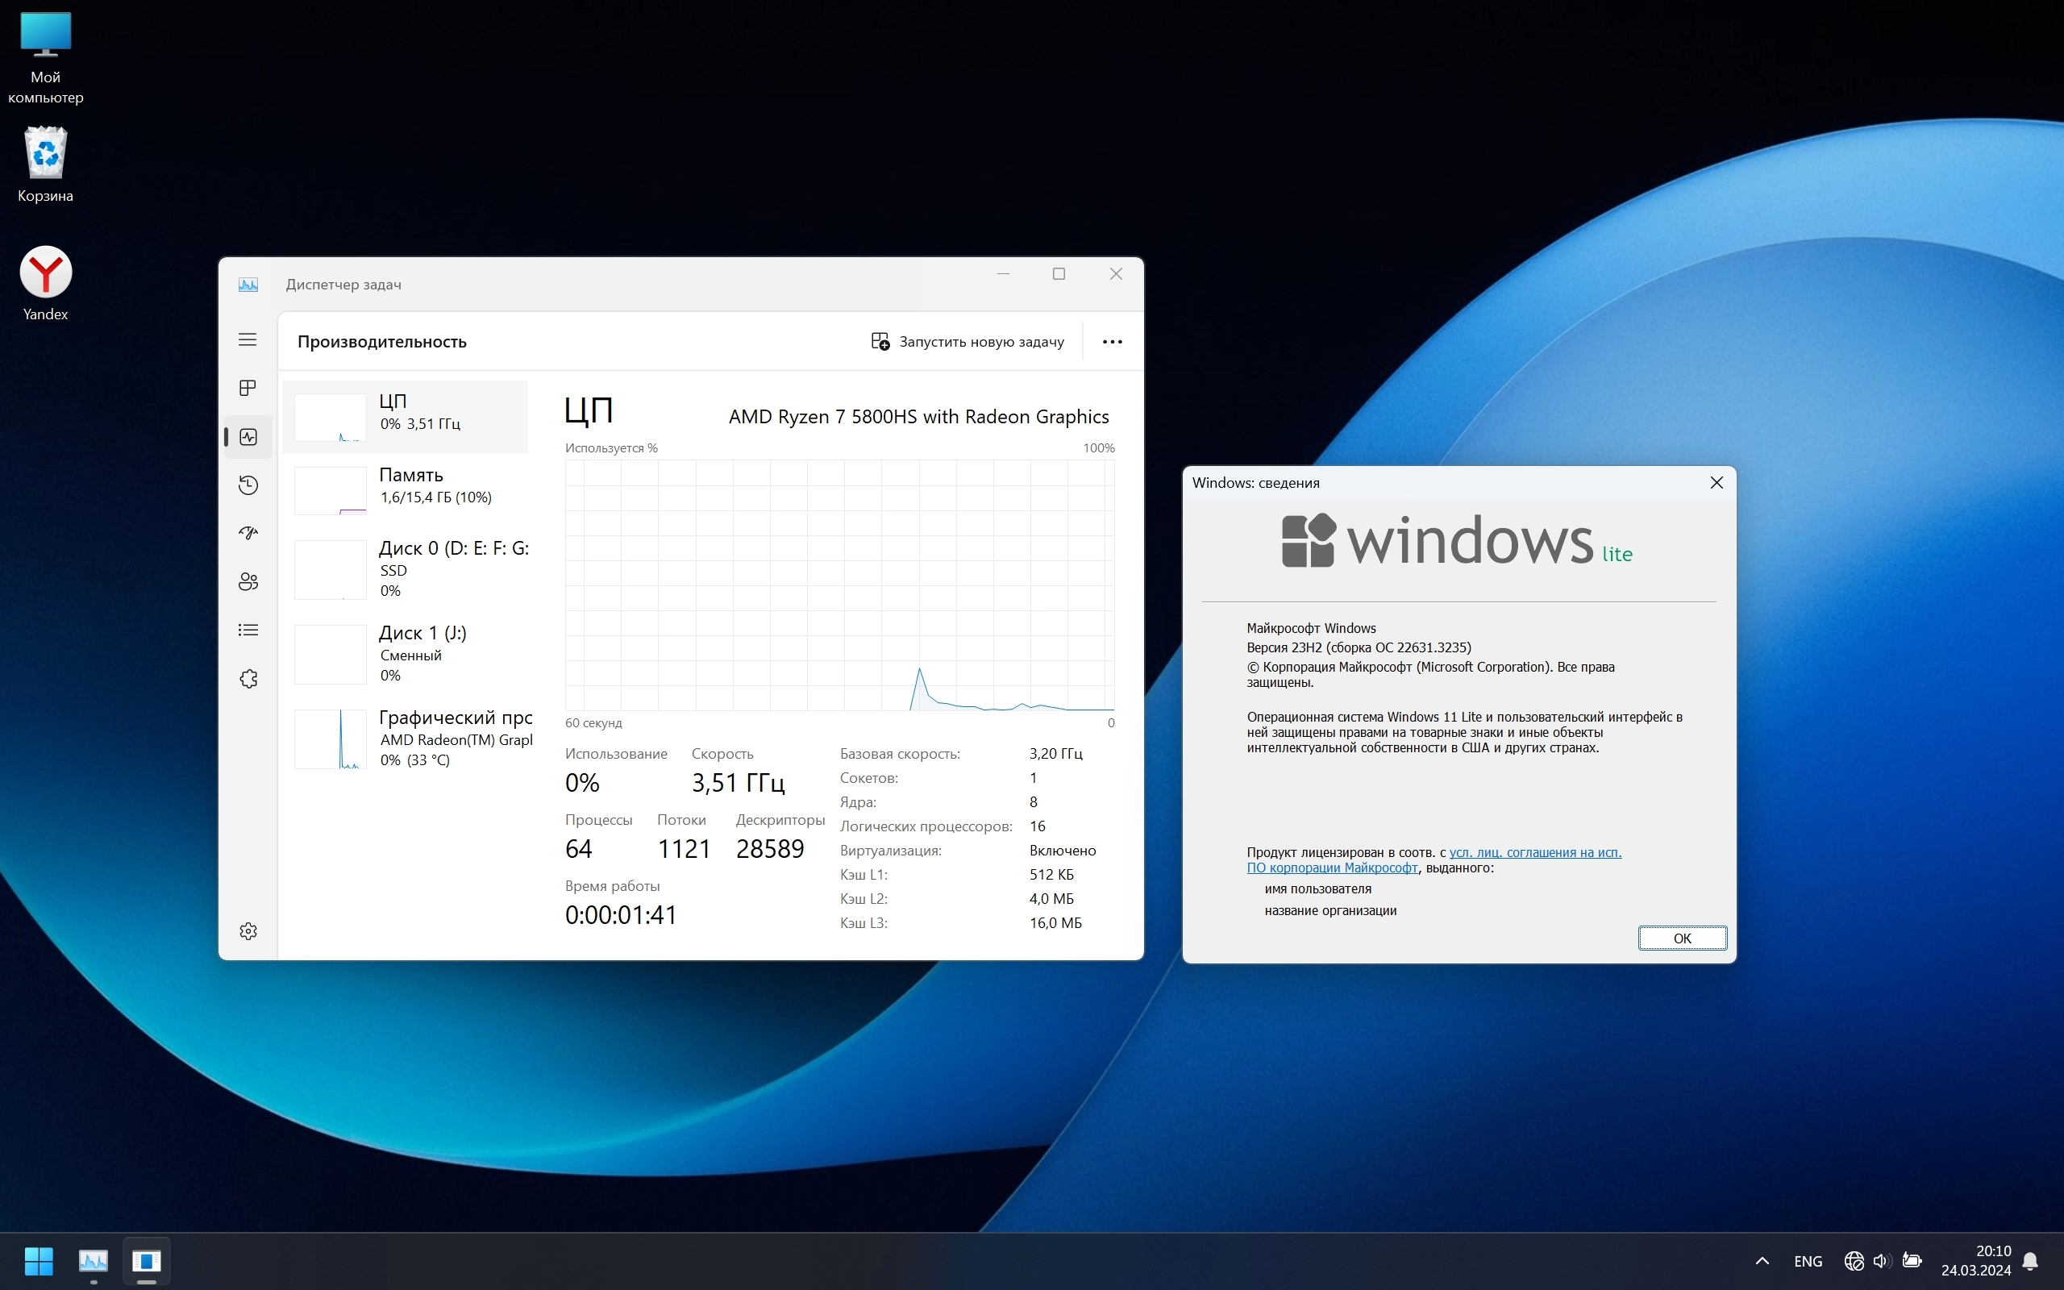Expand the hamburger navigation menu
This screenshot has width=2064, height=1290.
coord(248,339)
